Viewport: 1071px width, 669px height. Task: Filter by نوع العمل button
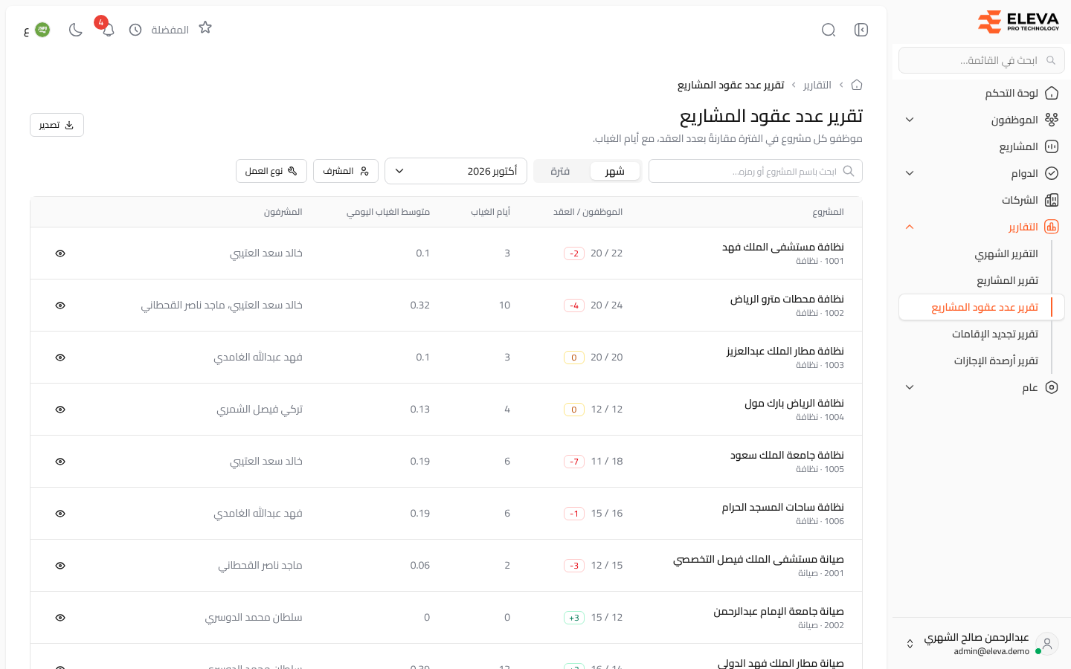[x=271, y=171]
